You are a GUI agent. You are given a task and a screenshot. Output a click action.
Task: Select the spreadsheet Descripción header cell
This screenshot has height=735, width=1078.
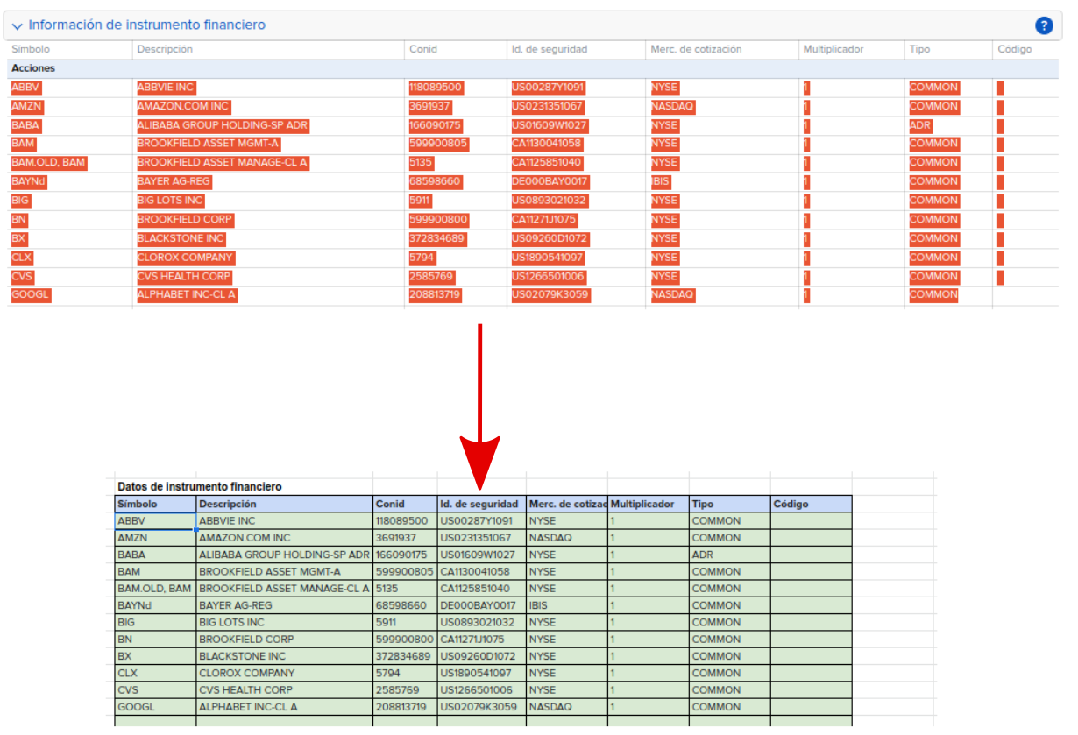click(284, 505)
